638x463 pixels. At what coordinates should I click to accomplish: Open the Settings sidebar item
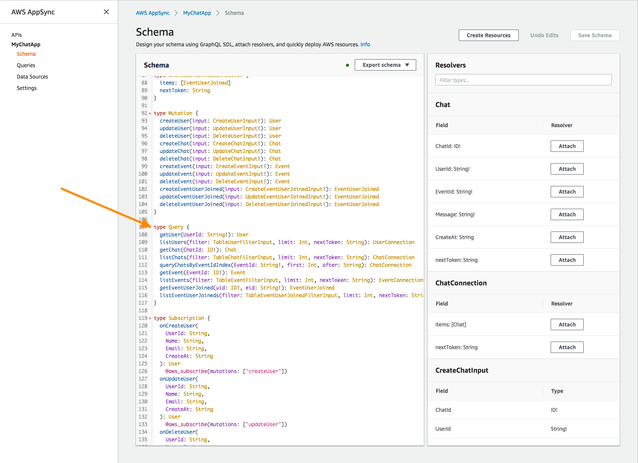point(27,88)
